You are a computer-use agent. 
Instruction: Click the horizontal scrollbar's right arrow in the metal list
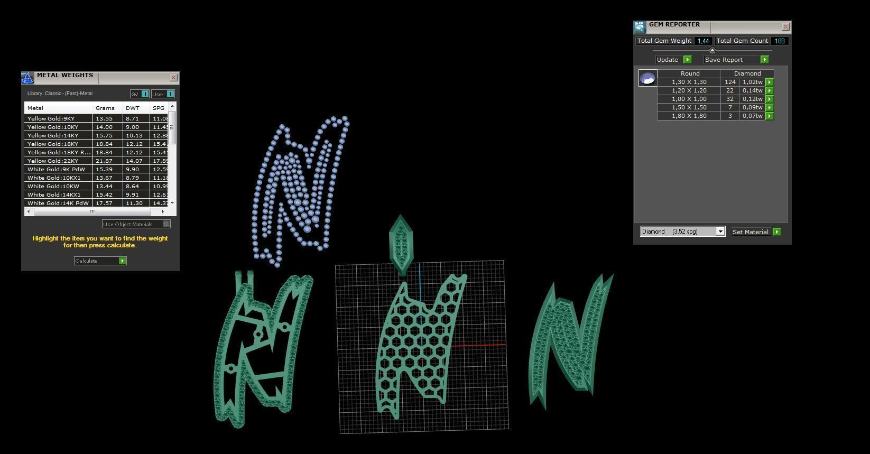[163, 211]
